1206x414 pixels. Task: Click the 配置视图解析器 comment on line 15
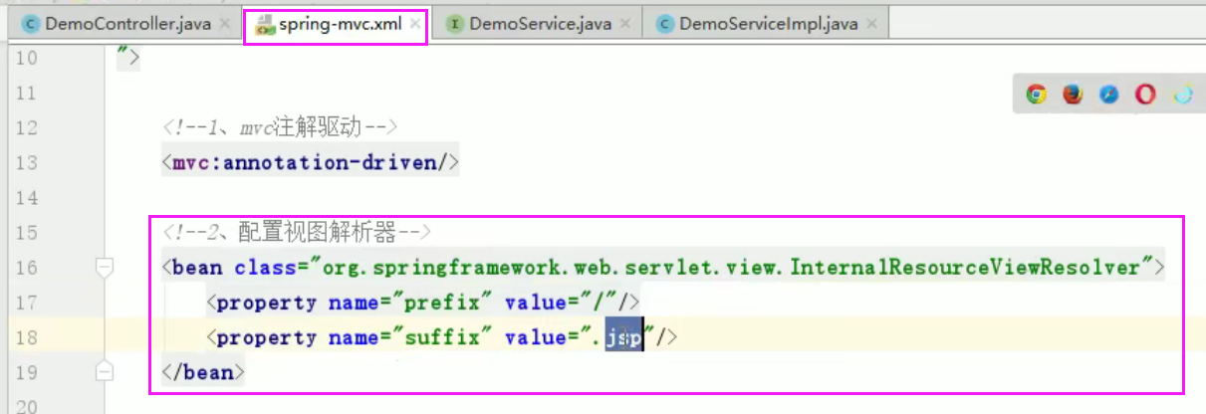tap(296, 232)
